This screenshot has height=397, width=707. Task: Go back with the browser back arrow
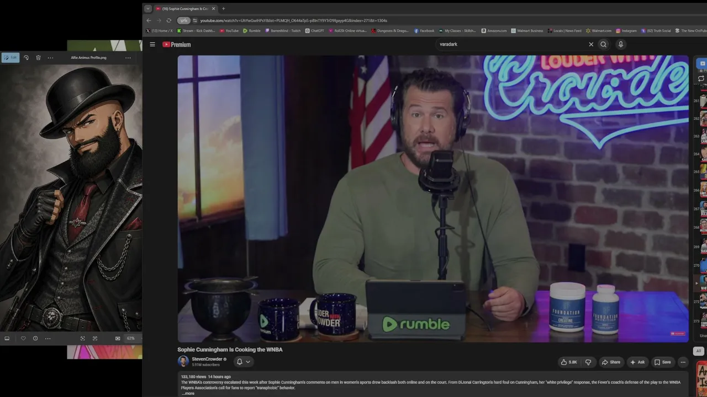point(149,20)
